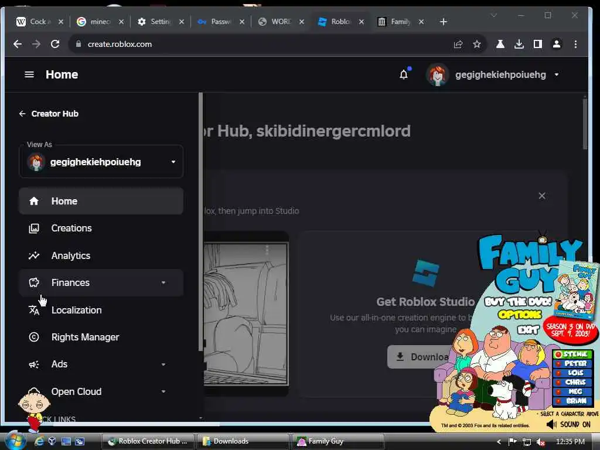Viewport: 600px width, 450px height.
Task: Select STEWIE in Family Guy window
Action: pyautogui.click(x=572, y=354)
